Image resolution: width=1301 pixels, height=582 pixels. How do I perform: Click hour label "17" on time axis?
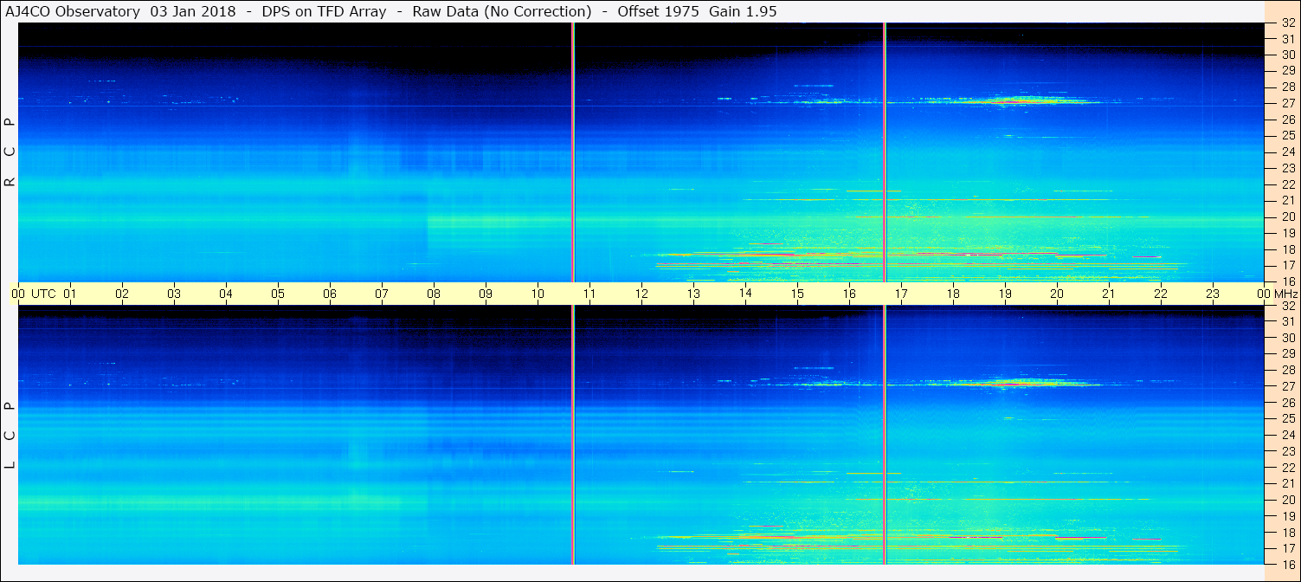[x=901, y=294]
